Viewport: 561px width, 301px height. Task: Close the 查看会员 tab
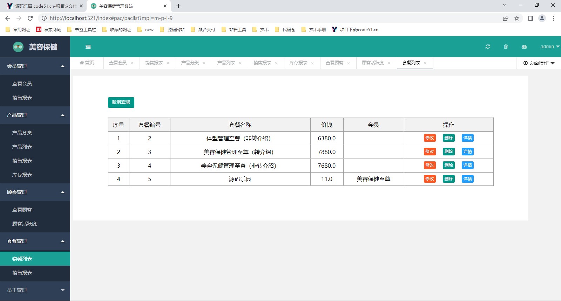click(132, 63)
